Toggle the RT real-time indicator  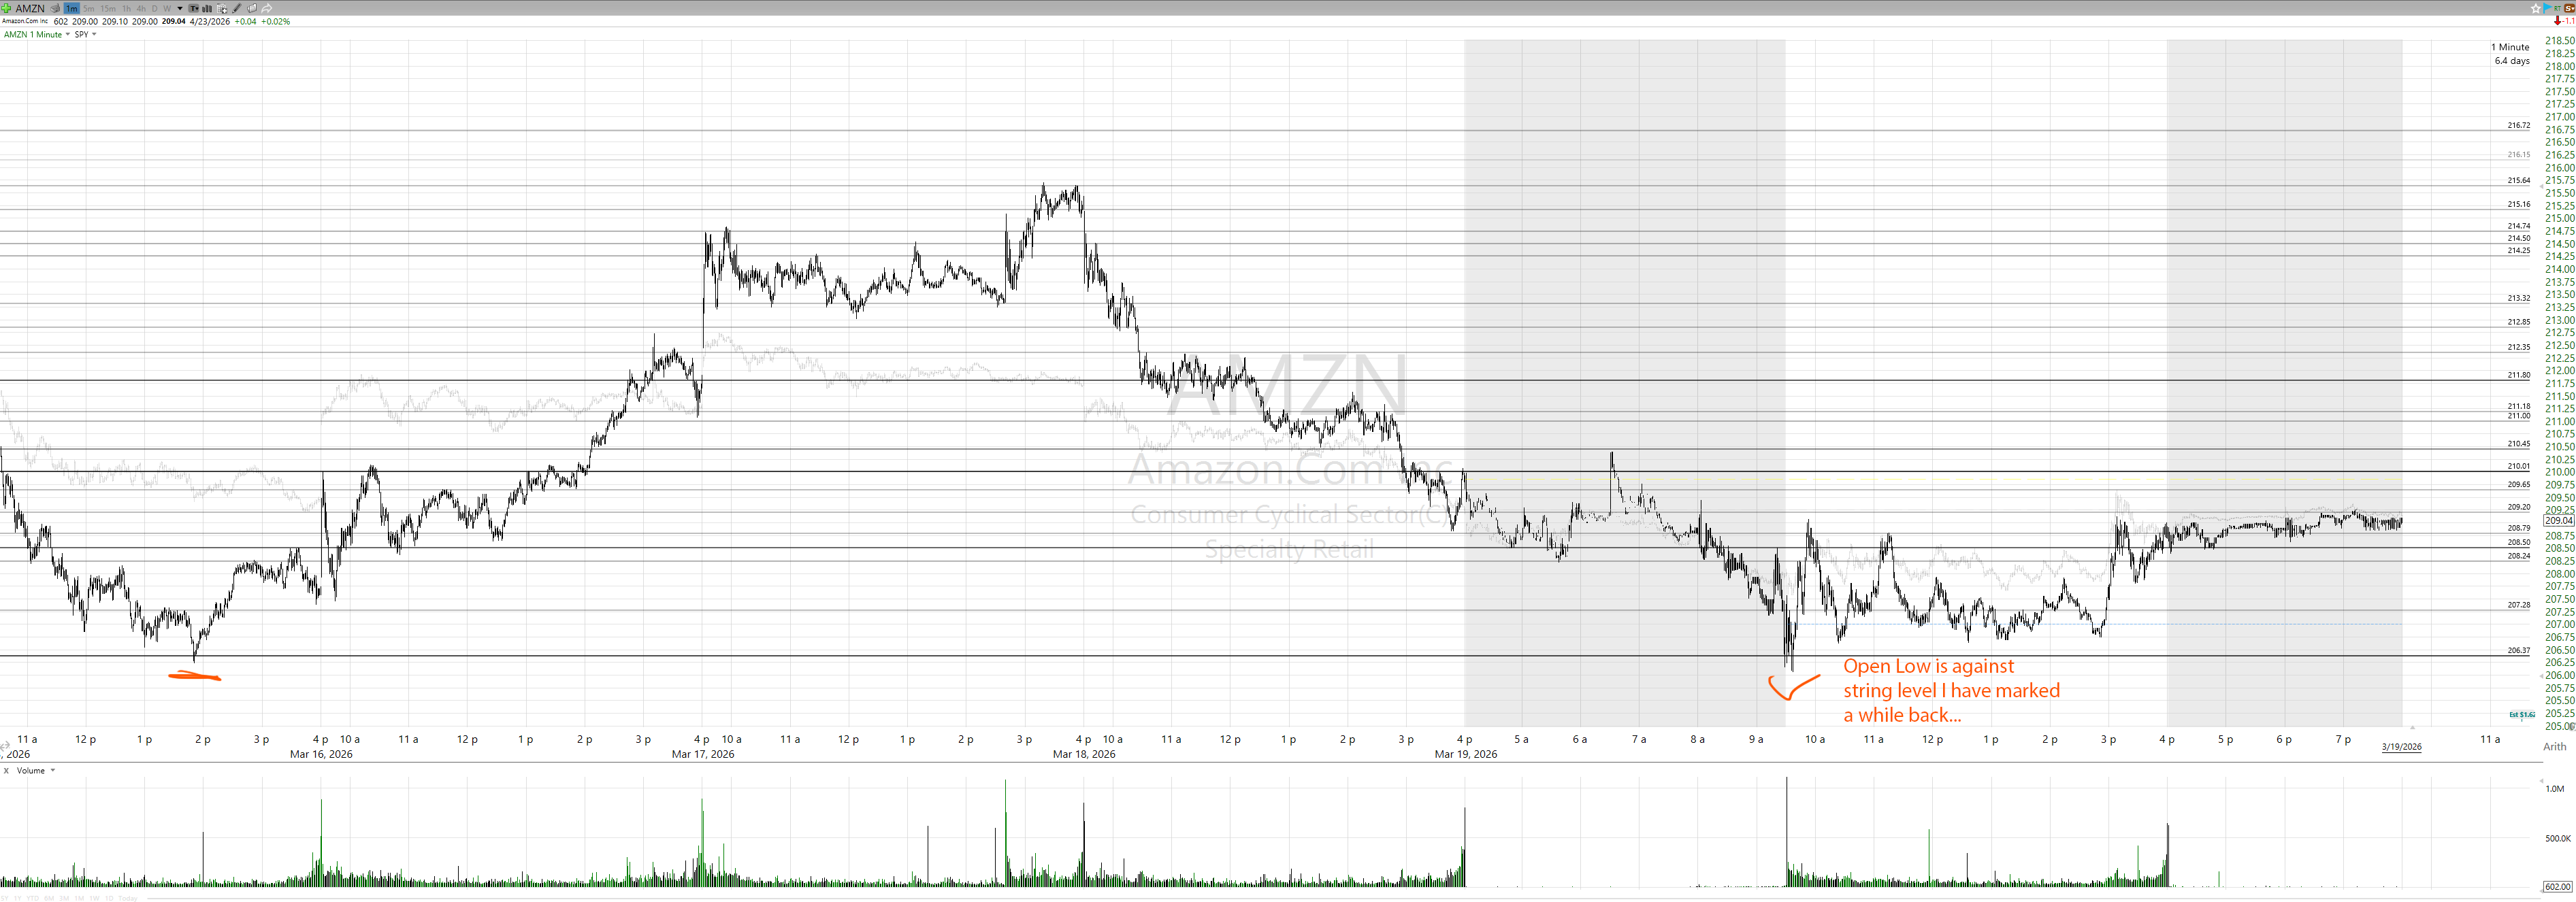[2557, 8]
